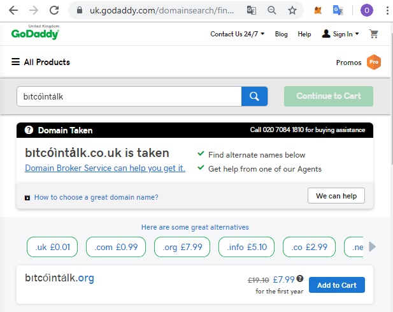Open the Blog page
Viewport: 393px width, 312px height.
click(x=282, y=34)
